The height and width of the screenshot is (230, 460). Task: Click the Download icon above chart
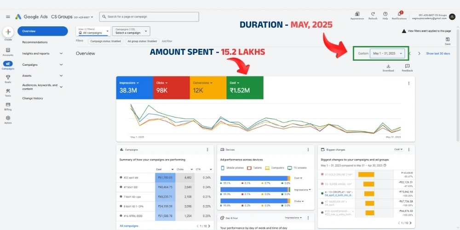[x=388, y=66]
